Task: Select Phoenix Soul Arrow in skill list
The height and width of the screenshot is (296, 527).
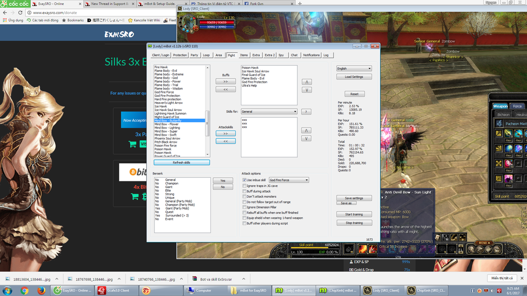Action: 167,138
